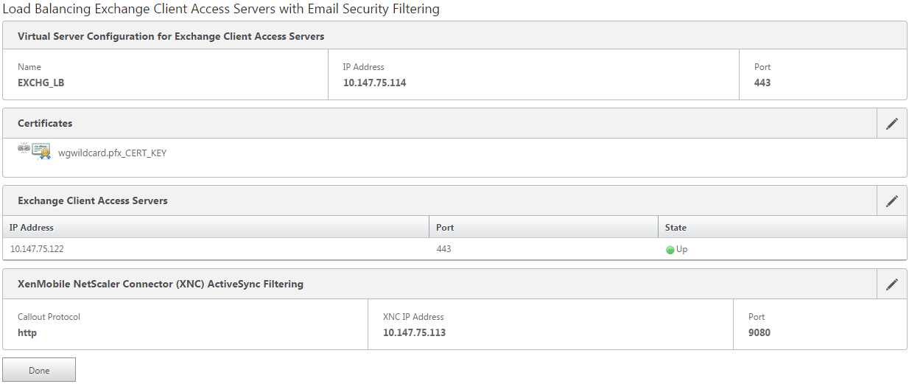Click the XNC IP Address 10.147.75.113

(x=414, y=332)
